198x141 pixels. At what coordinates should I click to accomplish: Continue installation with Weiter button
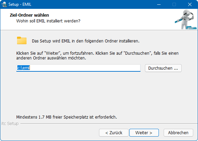click(144, 133)
